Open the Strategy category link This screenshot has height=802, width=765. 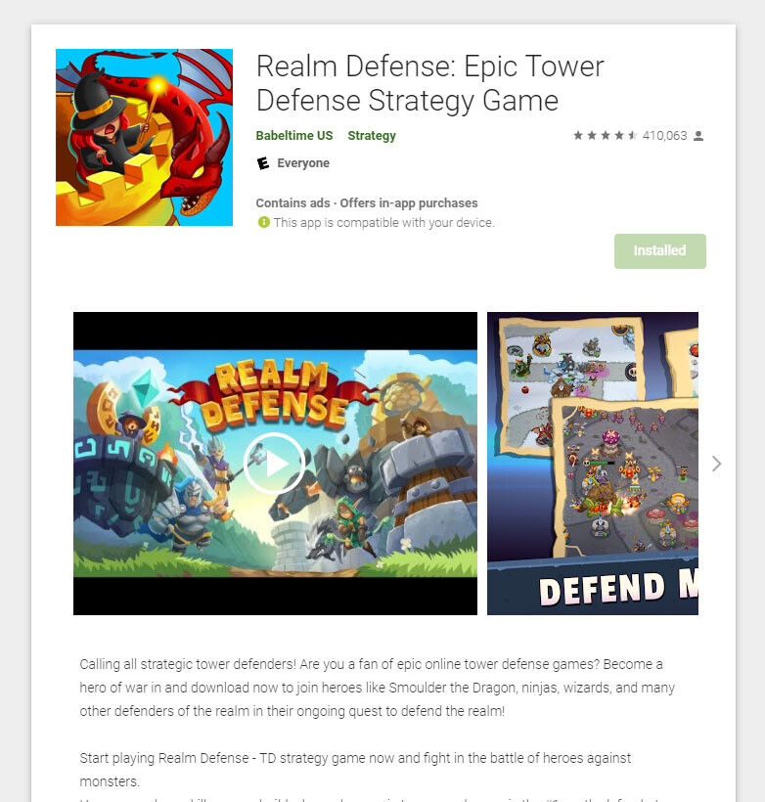click(x=372, y=136)
